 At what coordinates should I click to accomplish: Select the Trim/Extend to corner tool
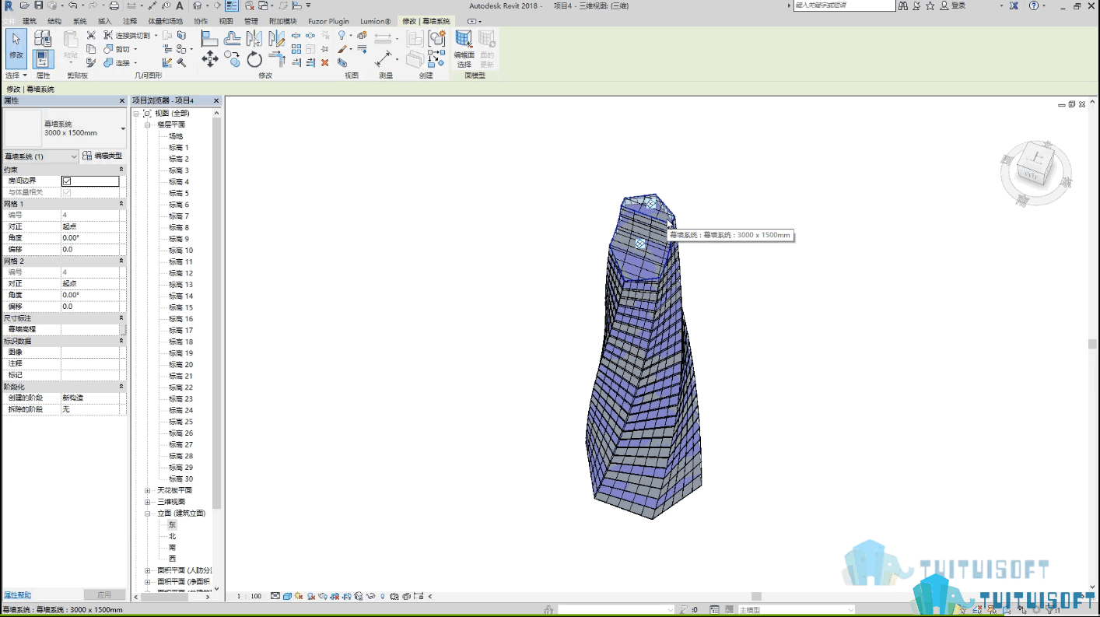coord(277,59)
